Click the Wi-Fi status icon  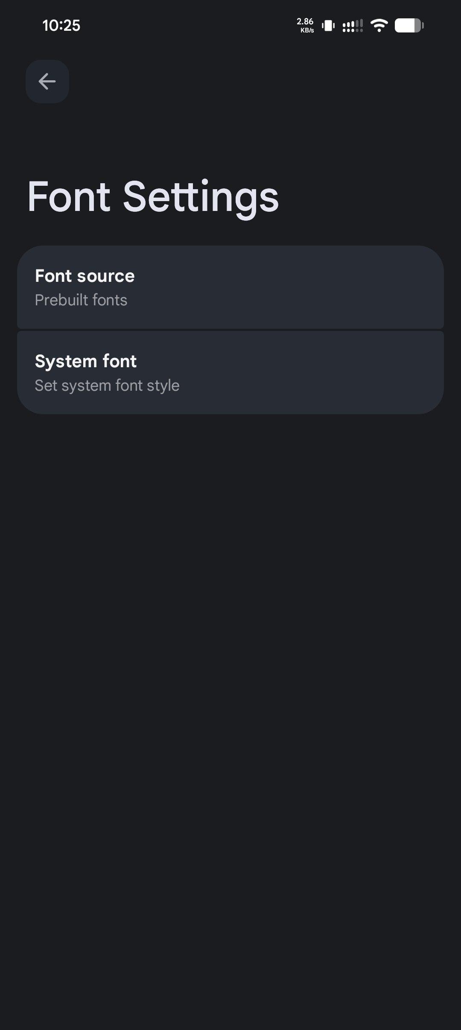click(x=379, y=26)
